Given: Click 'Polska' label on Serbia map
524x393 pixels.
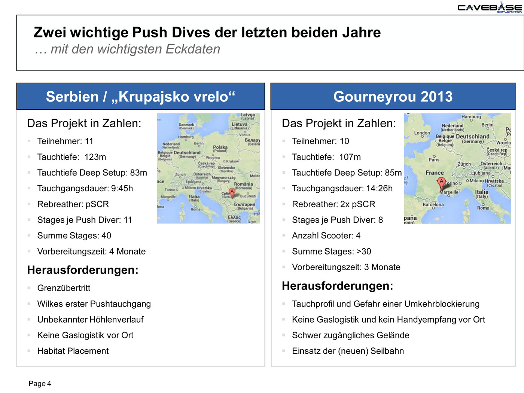Looking at the screenshot, I should (x=220, y=147).
